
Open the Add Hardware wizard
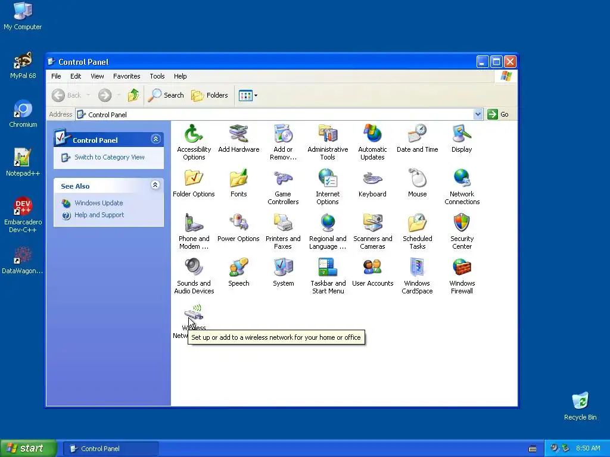238,139
